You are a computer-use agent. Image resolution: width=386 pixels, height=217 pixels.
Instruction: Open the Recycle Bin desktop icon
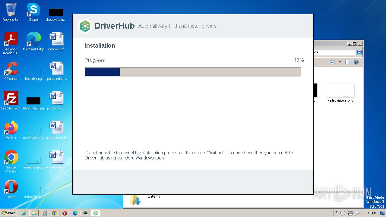11,12
